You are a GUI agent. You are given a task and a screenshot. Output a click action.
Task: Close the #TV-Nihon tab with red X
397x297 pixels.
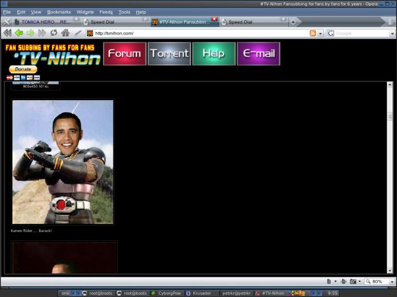click(214, 19)
